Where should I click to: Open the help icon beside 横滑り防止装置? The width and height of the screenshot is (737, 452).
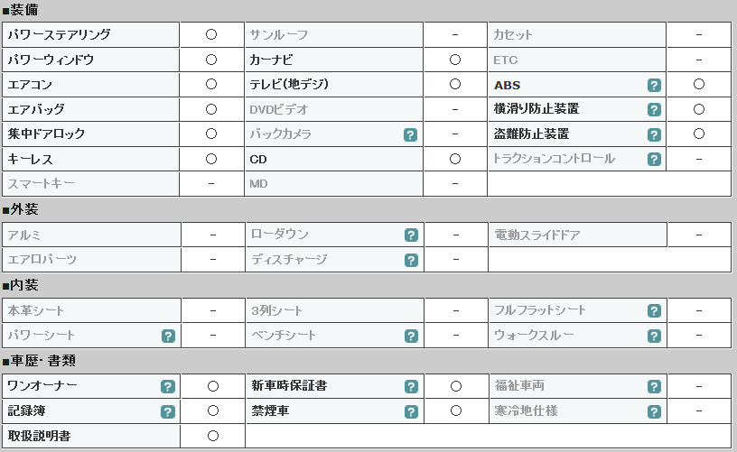click(654, 110)
